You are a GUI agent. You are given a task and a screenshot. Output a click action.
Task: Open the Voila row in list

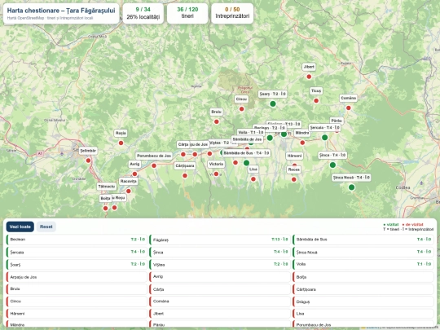[363, 264]
